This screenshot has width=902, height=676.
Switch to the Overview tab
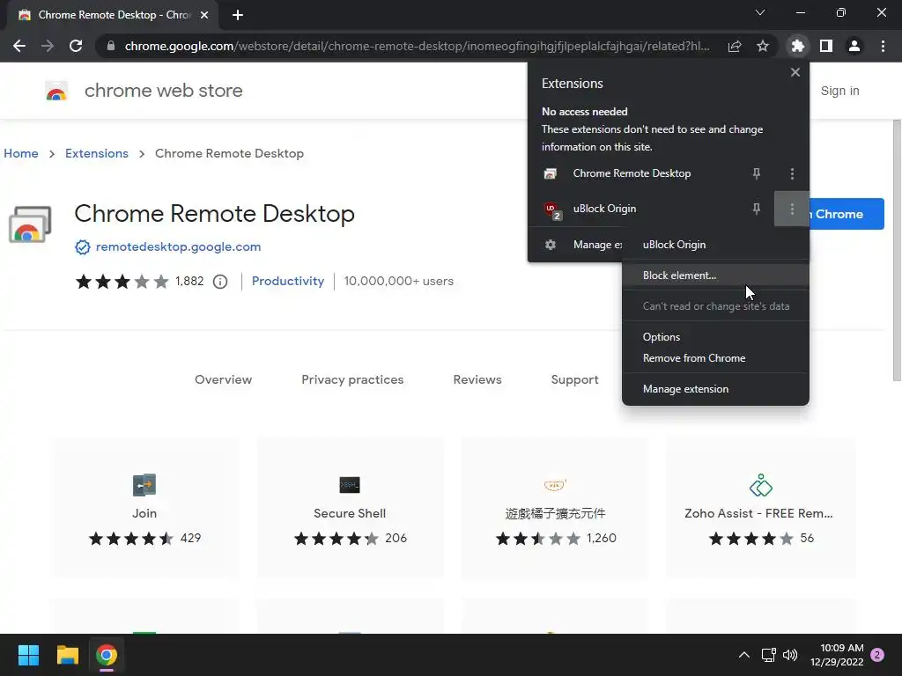[223, 379]
